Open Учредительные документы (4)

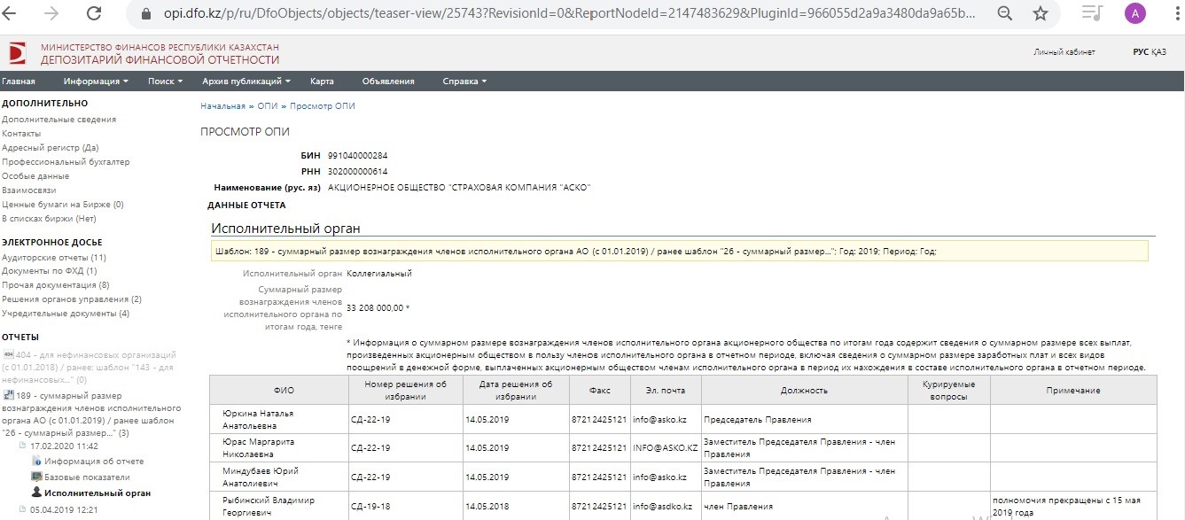66,314
